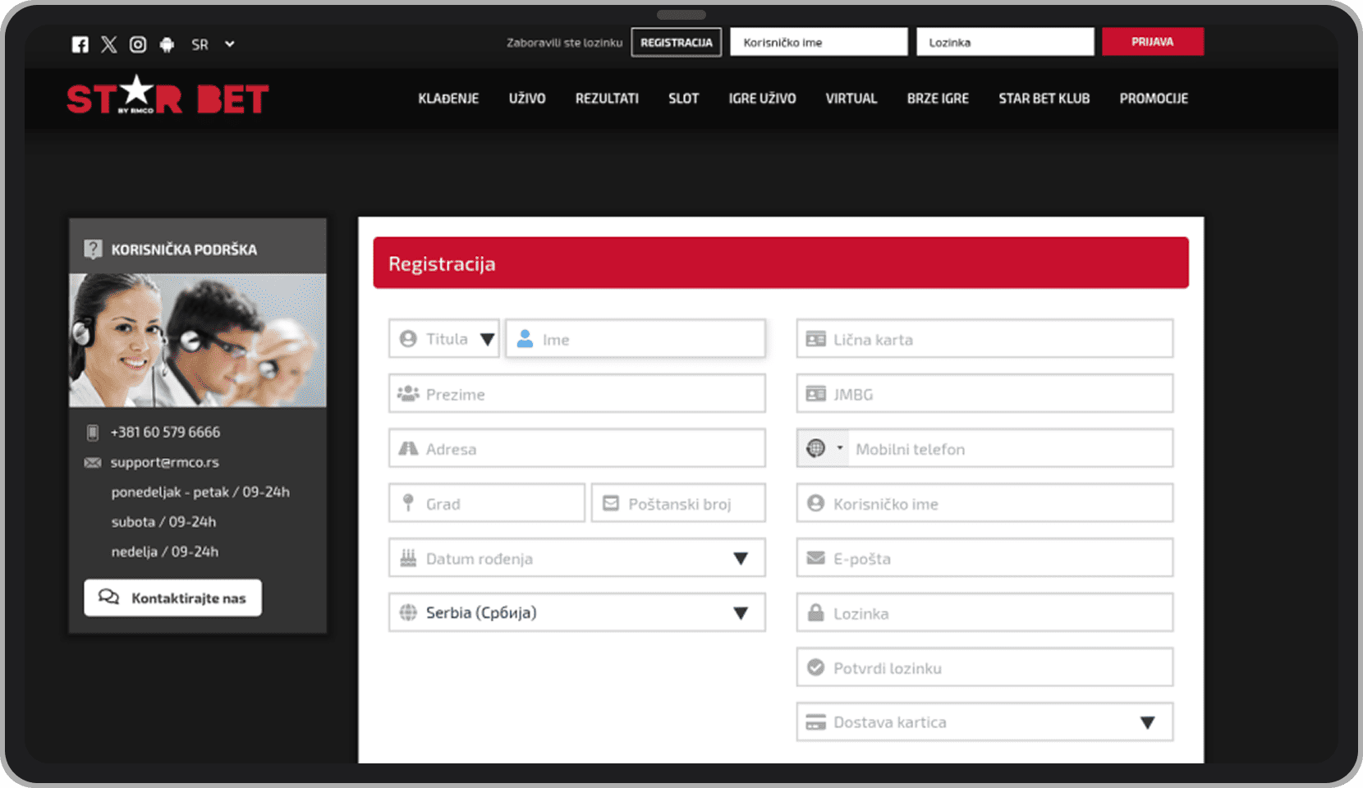Open the X (Twitter) social icon
The width and height of the screenshot is (1363, 788).
click(109, 44)
